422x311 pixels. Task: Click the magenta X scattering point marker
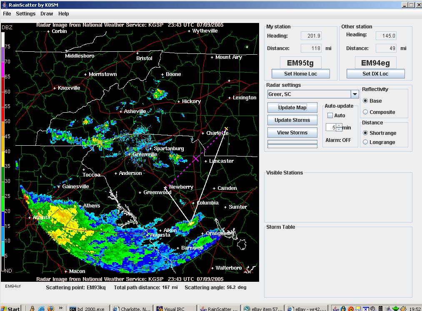tap(196, 159)
